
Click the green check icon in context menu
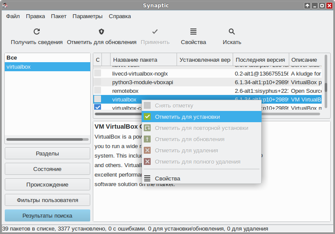[x=147, y=117]
